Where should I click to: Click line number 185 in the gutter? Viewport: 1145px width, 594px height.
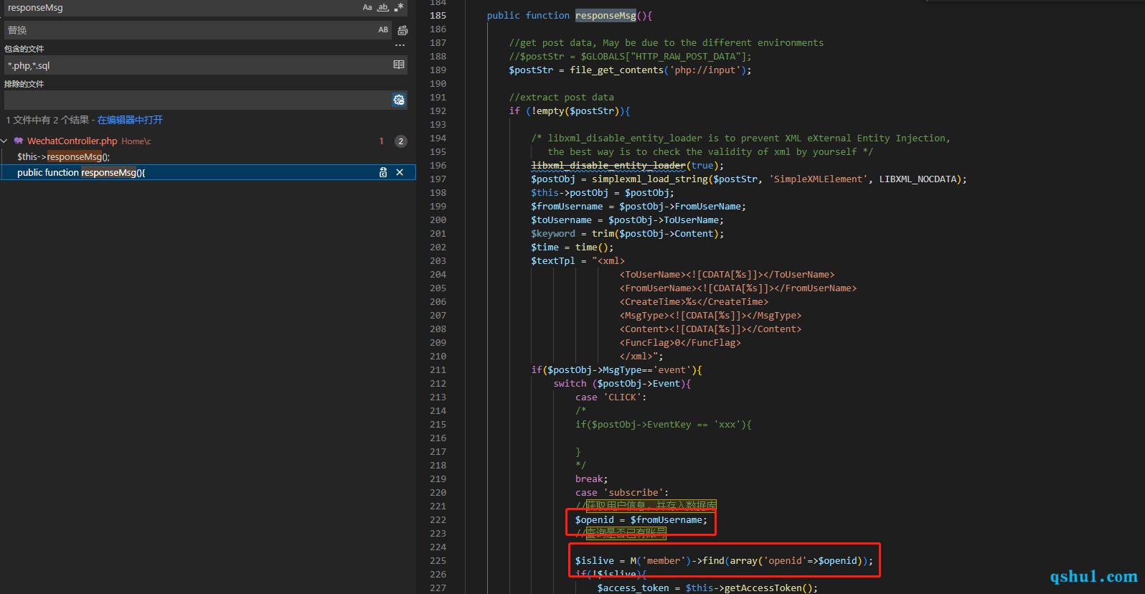[x=438, y=16]
